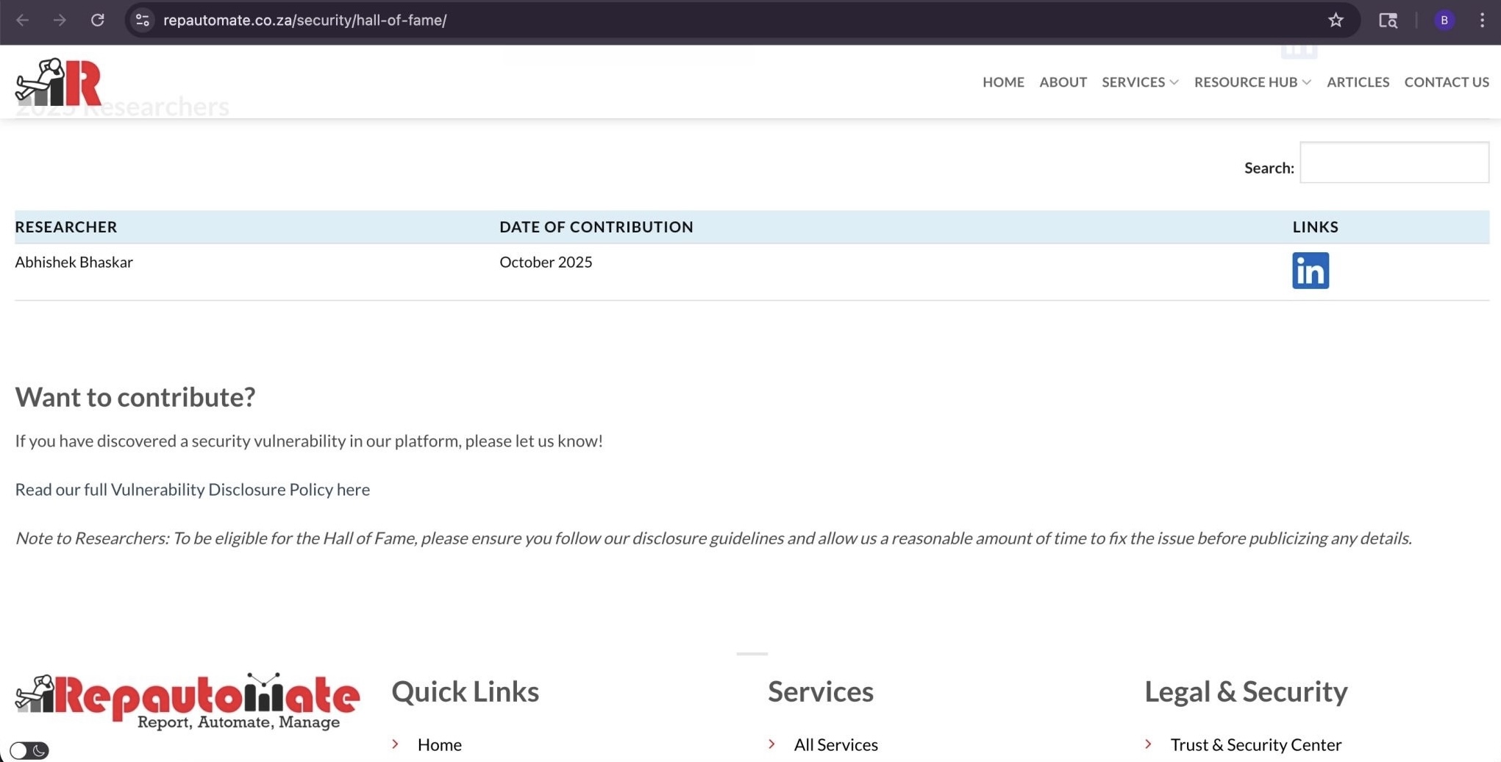The height and width of the screenshot is (762, 1501).
Task: Sort by the Researcher column header
Action: (x=66, y=227)
